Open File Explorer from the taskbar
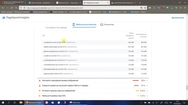The height and width of the screenshot is (105, 188). click(21, 102)
